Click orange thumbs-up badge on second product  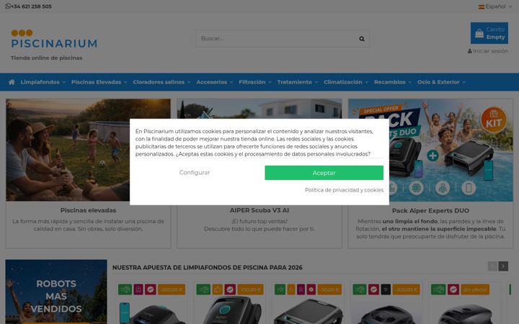click(218, 289)
